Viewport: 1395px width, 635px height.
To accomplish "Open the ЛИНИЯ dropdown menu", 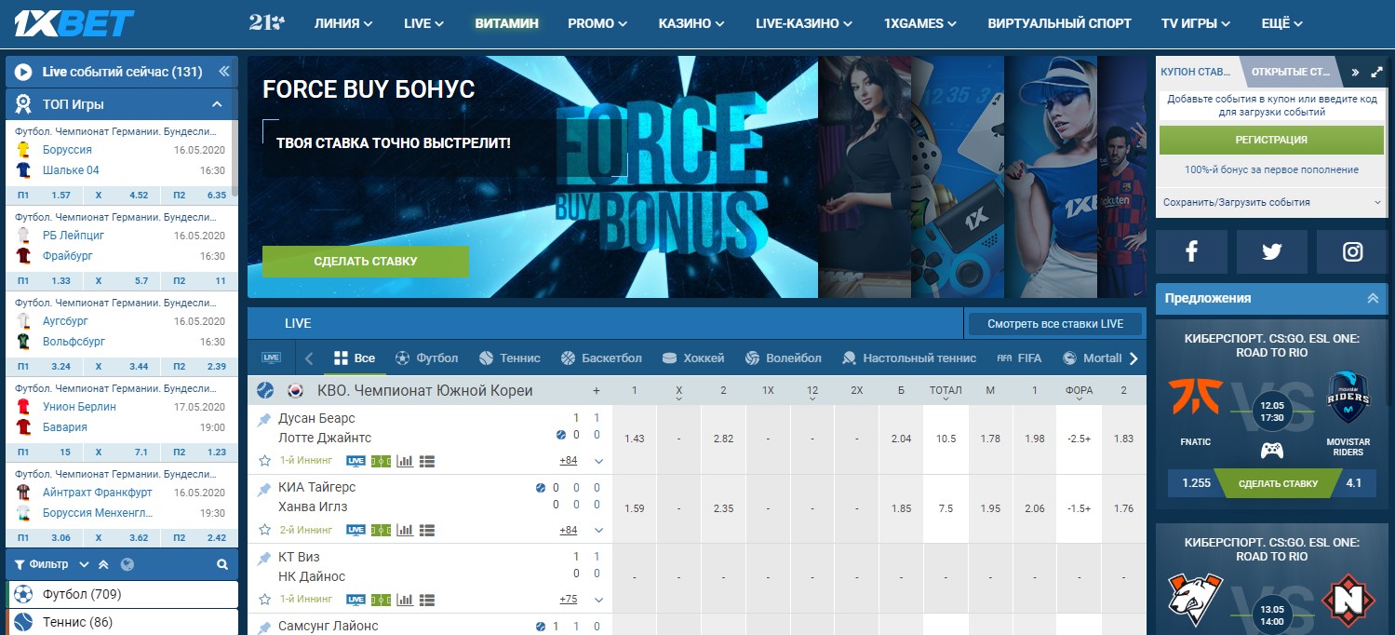I will coord(343,23).
